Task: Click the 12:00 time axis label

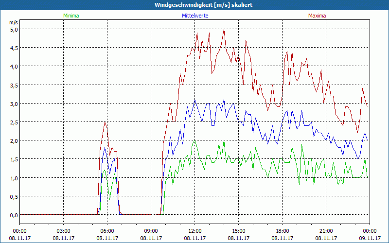Action: coord(195,231)
